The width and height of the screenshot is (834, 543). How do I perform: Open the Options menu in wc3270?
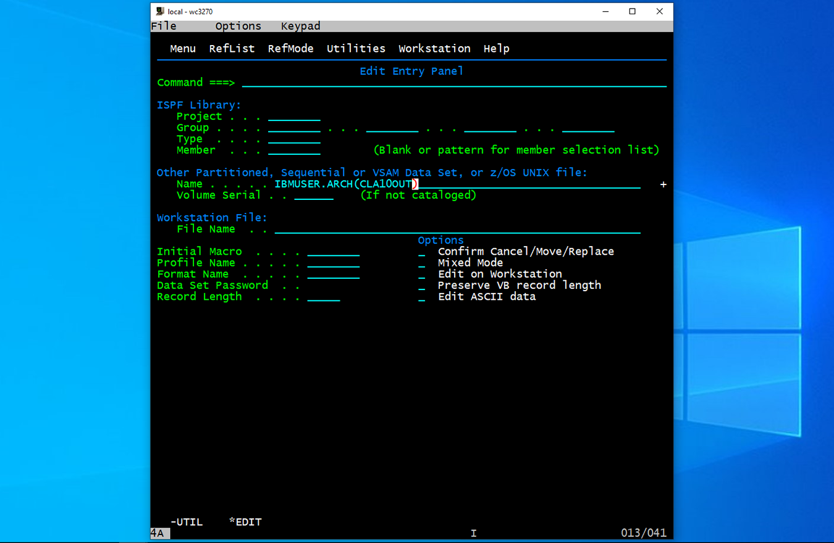238,26
